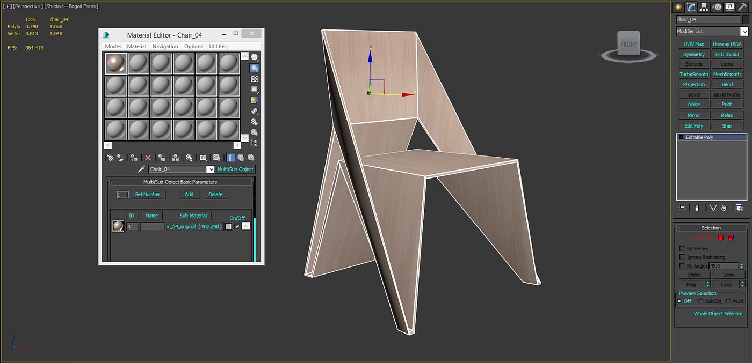Click the red X reset material icon
752x363 pixels.
click(148, 158)
